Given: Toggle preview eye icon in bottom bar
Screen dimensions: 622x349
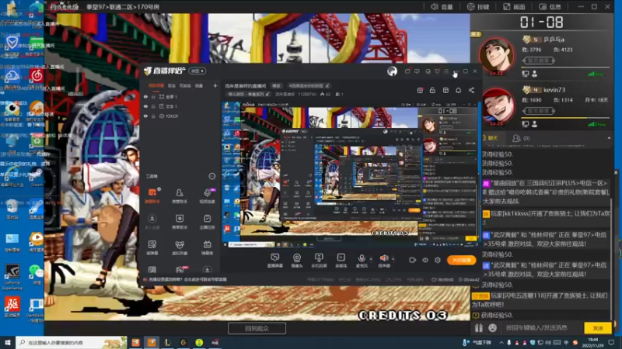Looking at the screenshot, I should point(425,260).
